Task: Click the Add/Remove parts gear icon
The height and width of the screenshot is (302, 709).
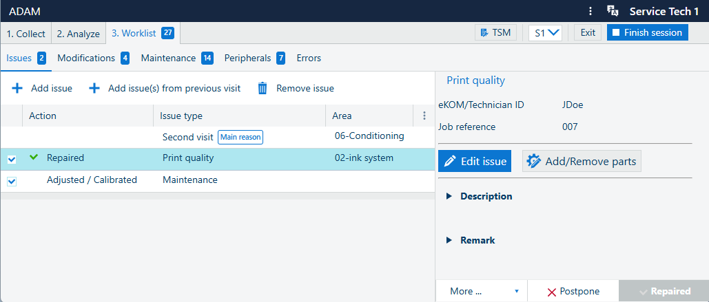Action: tap(533, 162)
